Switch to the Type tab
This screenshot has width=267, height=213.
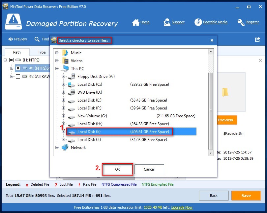coord(42,52)
